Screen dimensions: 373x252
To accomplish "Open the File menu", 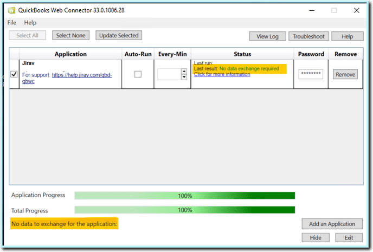I will 12,23.
